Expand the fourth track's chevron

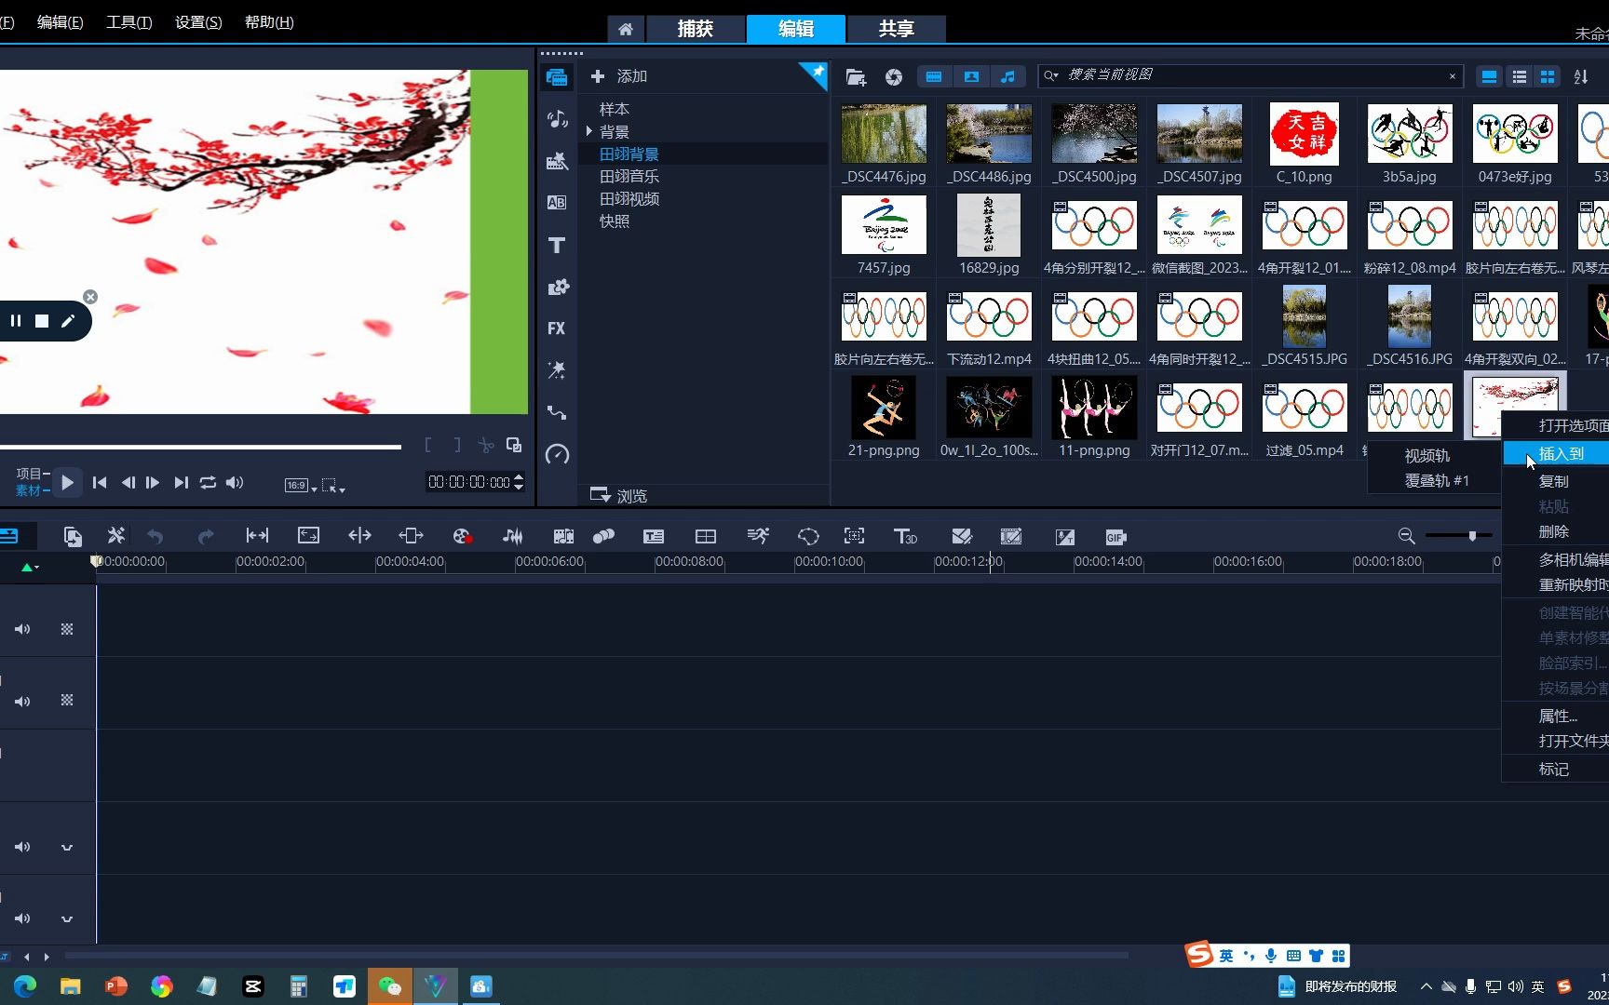click(x=67, y=847)
